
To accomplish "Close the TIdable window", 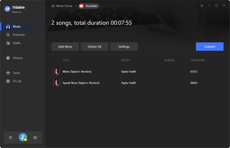I will click(224, 5).
